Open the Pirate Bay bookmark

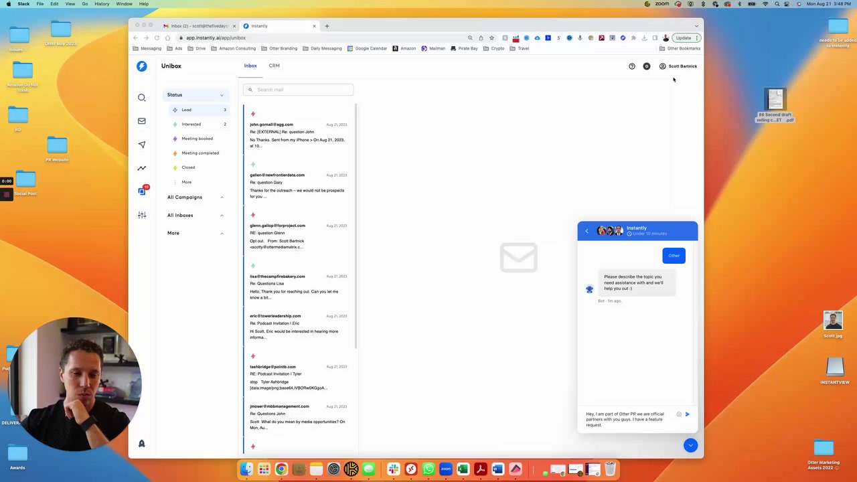tap(464, 48)
